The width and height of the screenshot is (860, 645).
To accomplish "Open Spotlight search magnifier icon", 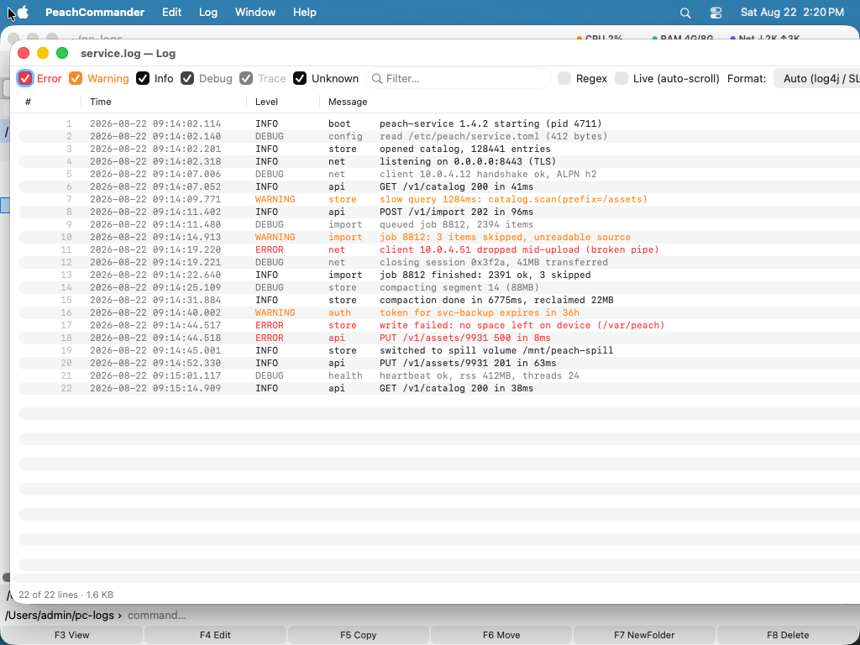I will 685,13.
